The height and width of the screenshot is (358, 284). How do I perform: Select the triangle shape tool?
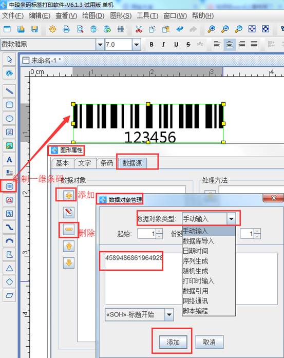coord(9,268)
